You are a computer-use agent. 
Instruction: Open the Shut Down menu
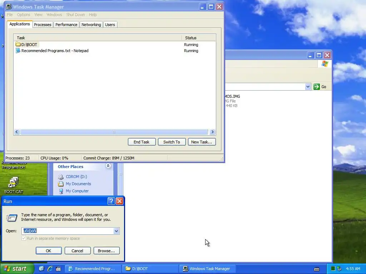click(75, 15)
